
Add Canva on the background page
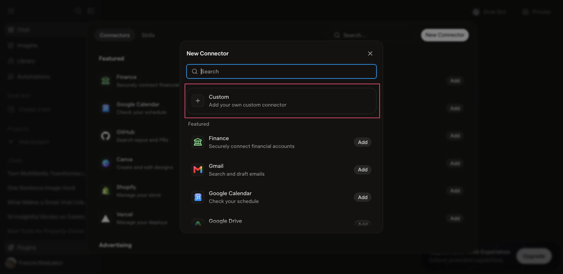pyautogui.click(x=455, y=163)
